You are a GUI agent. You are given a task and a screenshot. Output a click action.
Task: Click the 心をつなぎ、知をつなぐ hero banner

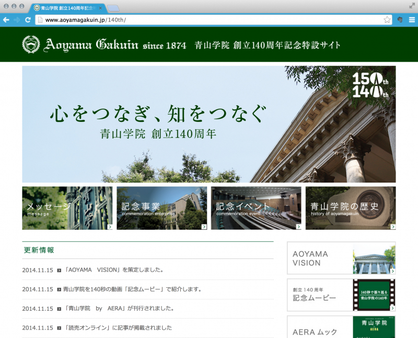pyautogui.click(x=208, y=124)
